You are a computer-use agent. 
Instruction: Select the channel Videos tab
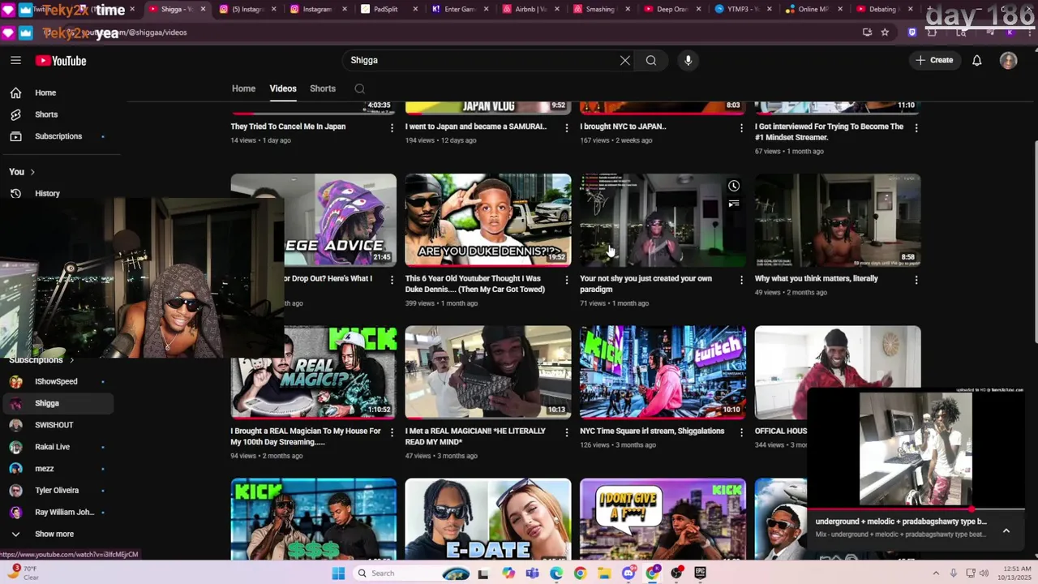283,88
